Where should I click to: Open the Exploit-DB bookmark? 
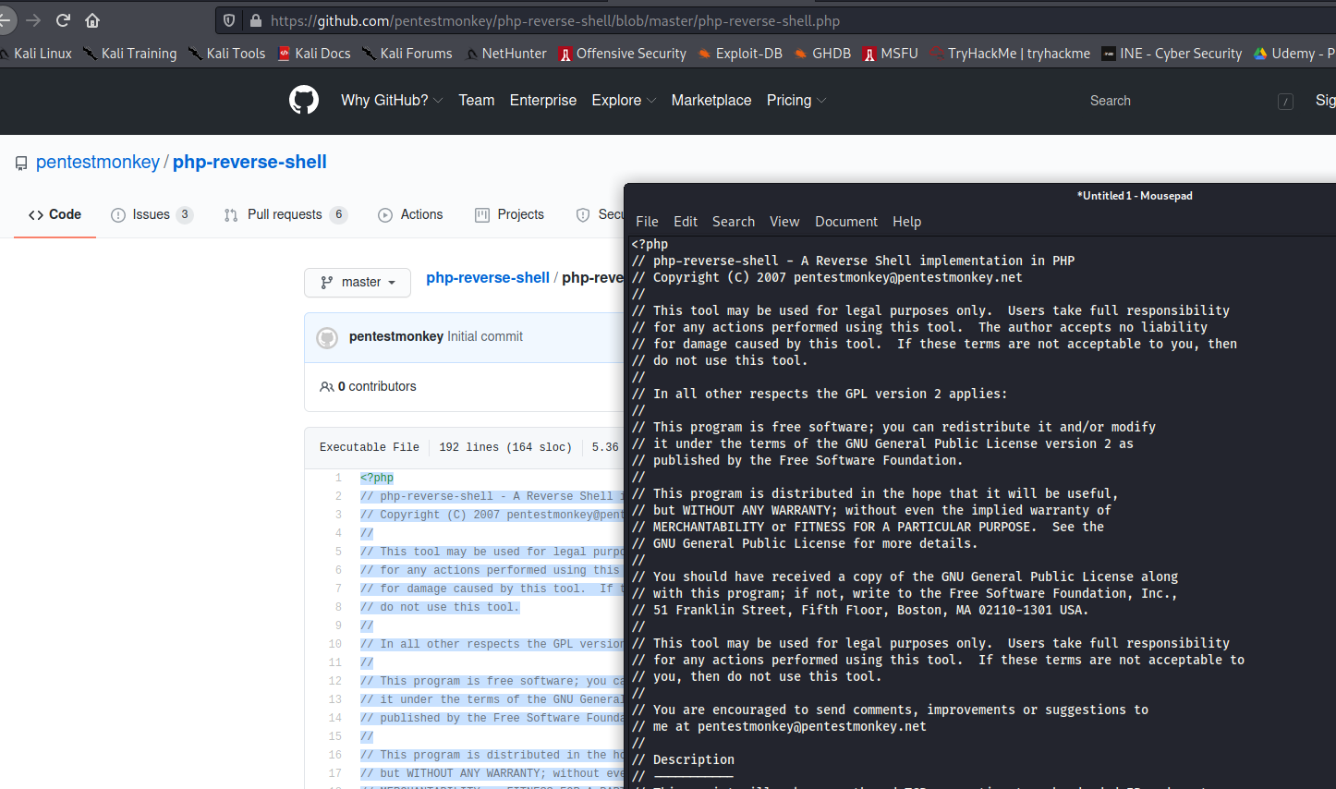pyautogui.click(x=740, y=54)
